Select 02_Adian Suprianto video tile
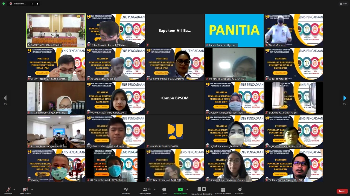Screen dimensions: 350x196 pyautogui.click(x=115, y=132)
